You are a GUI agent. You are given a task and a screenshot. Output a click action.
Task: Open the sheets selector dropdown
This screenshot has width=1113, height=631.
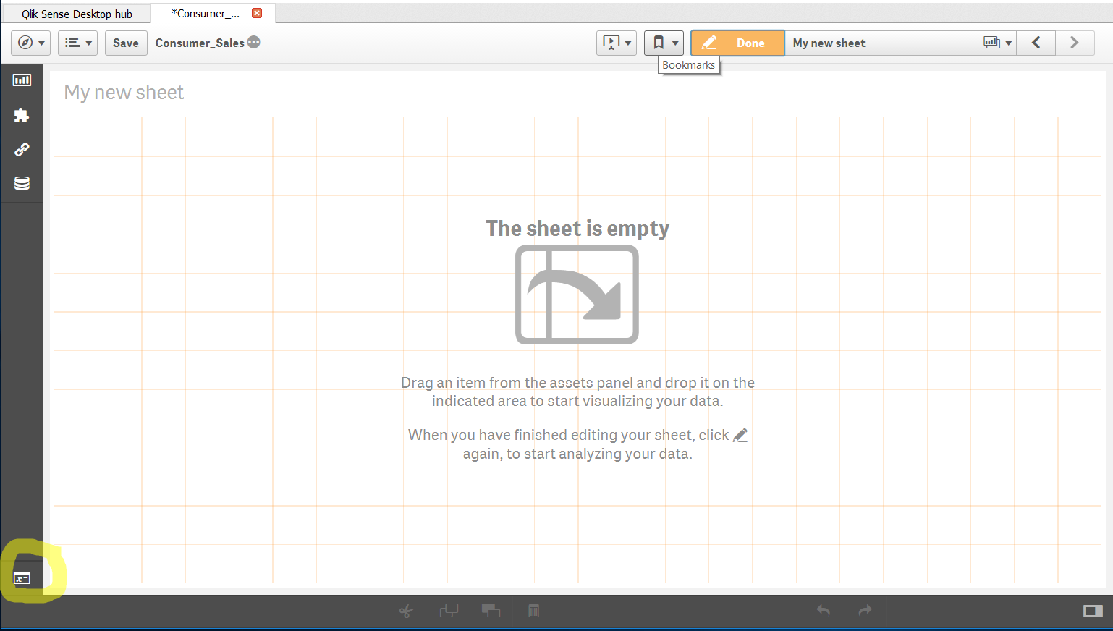click(x=997, y=43)
